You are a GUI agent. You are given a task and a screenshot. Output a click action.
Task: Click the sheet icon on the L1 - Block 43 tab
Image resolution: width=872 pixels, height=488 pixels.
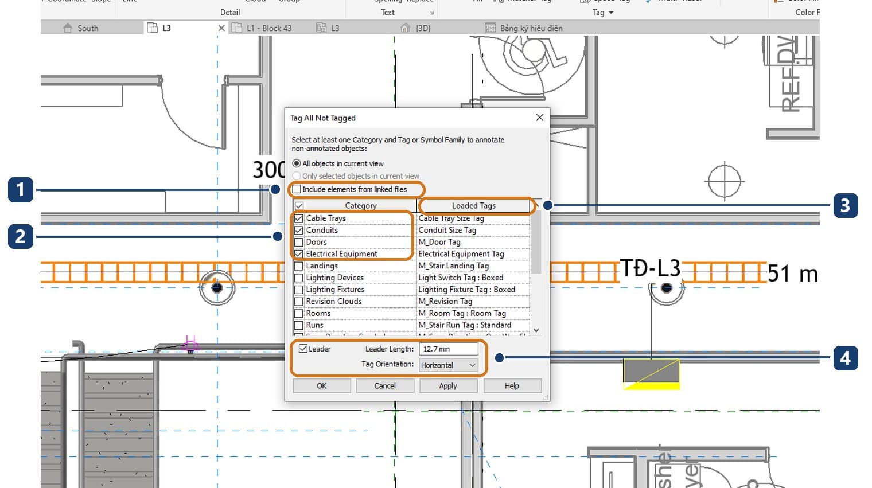pyautogui.click(x=237, y=28)
